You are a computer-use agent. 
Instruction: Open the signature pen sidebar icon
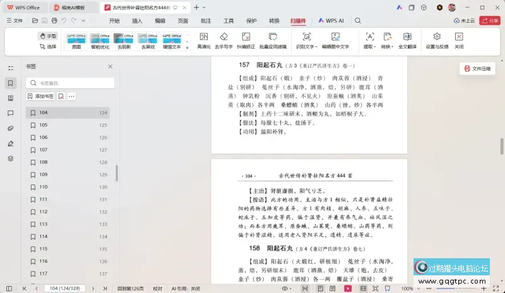point(11,143)
